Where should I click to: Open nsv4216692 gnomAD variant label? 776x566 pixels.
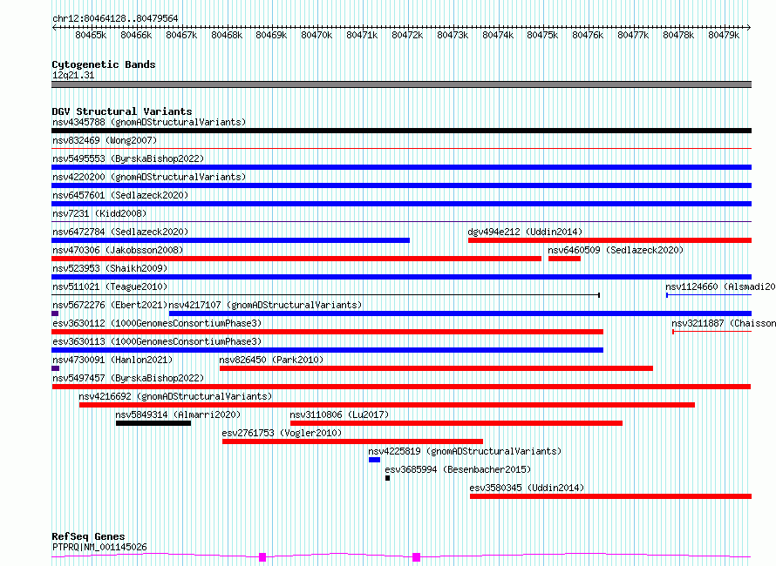(175, 396)
